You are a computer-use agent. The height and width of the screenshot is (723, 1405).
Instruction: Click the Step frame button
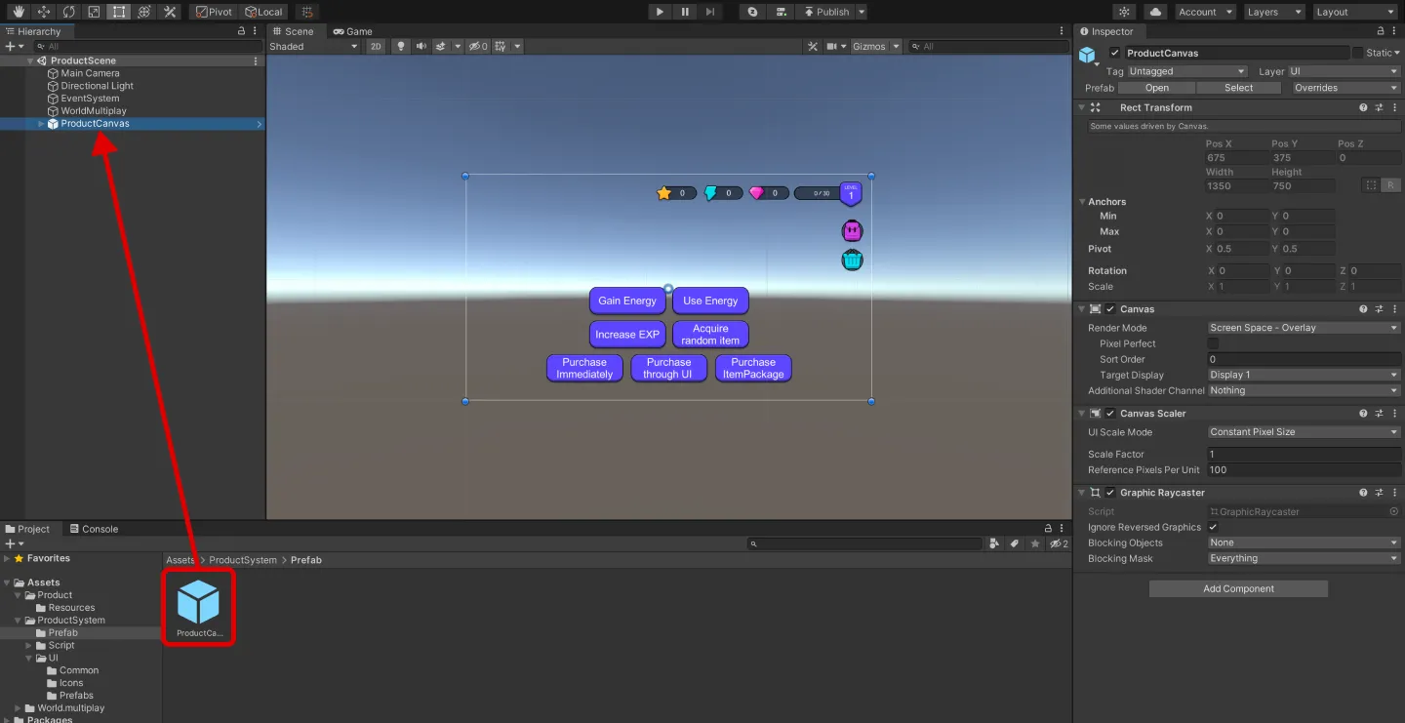click(710, 12)
